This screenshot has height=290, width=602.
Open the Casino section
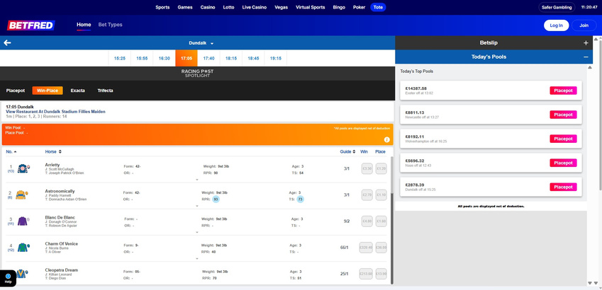tap(208, 7)
